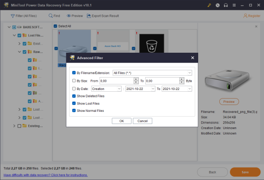Collapse the Raw... folder node
Viewport: 264px width, 180px height.
click(x=19, y=52)
